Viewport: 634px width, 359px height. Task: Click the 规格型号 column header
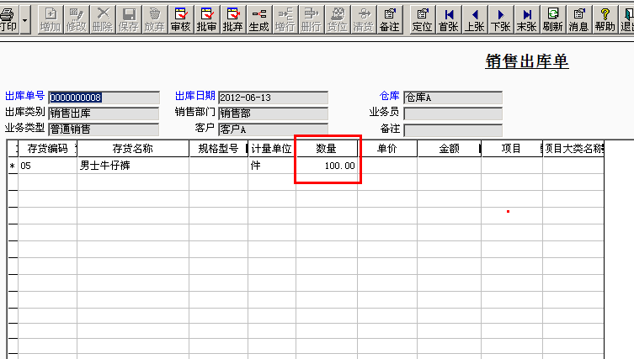(x=218, y=149)
